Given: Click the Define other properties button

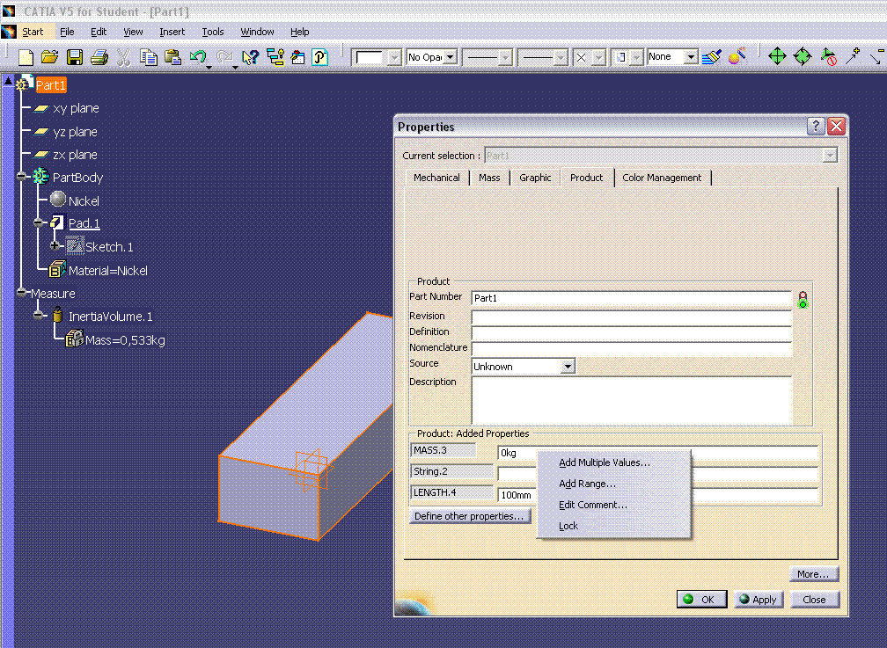Looking at the screenshot, I should point(470,516).
